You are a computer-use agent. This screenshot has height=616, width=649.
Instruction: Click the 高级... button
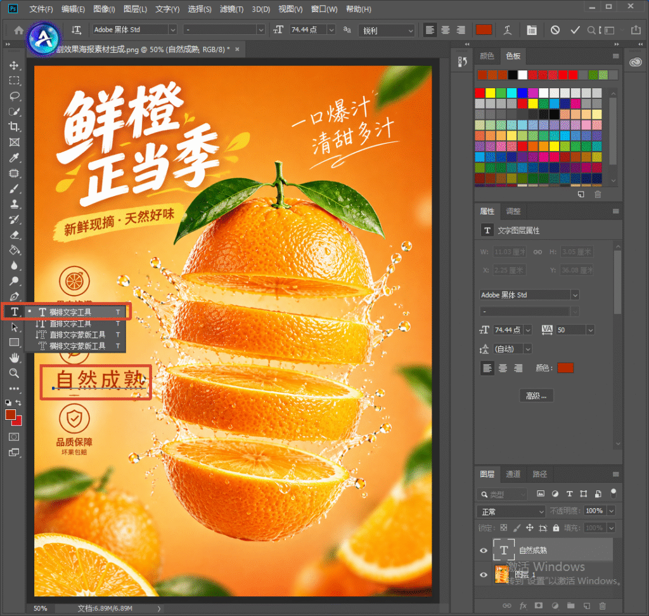pyautogui.click(x=536, y=396)
